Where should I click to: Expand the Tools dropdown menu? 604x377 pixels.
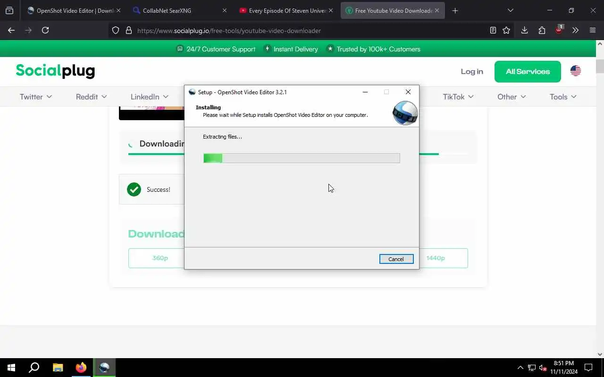563,97
